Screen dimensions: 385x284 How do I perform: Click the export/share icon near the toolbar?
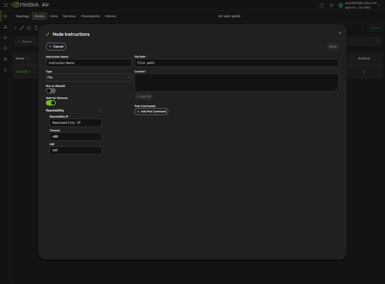[29, 28]
